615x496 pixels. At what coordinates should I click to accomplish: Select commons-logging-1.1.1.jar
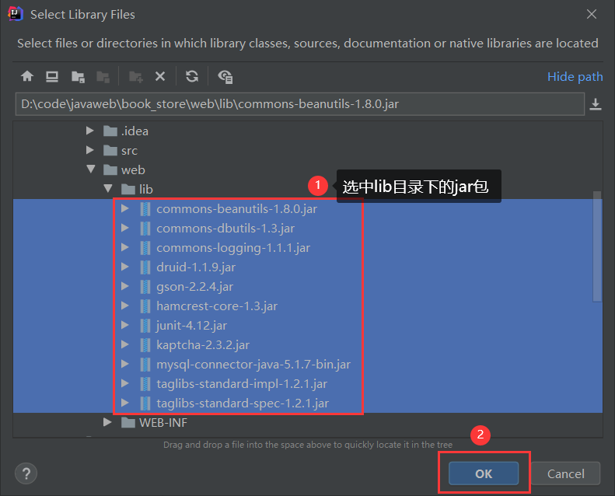point(233,248)
